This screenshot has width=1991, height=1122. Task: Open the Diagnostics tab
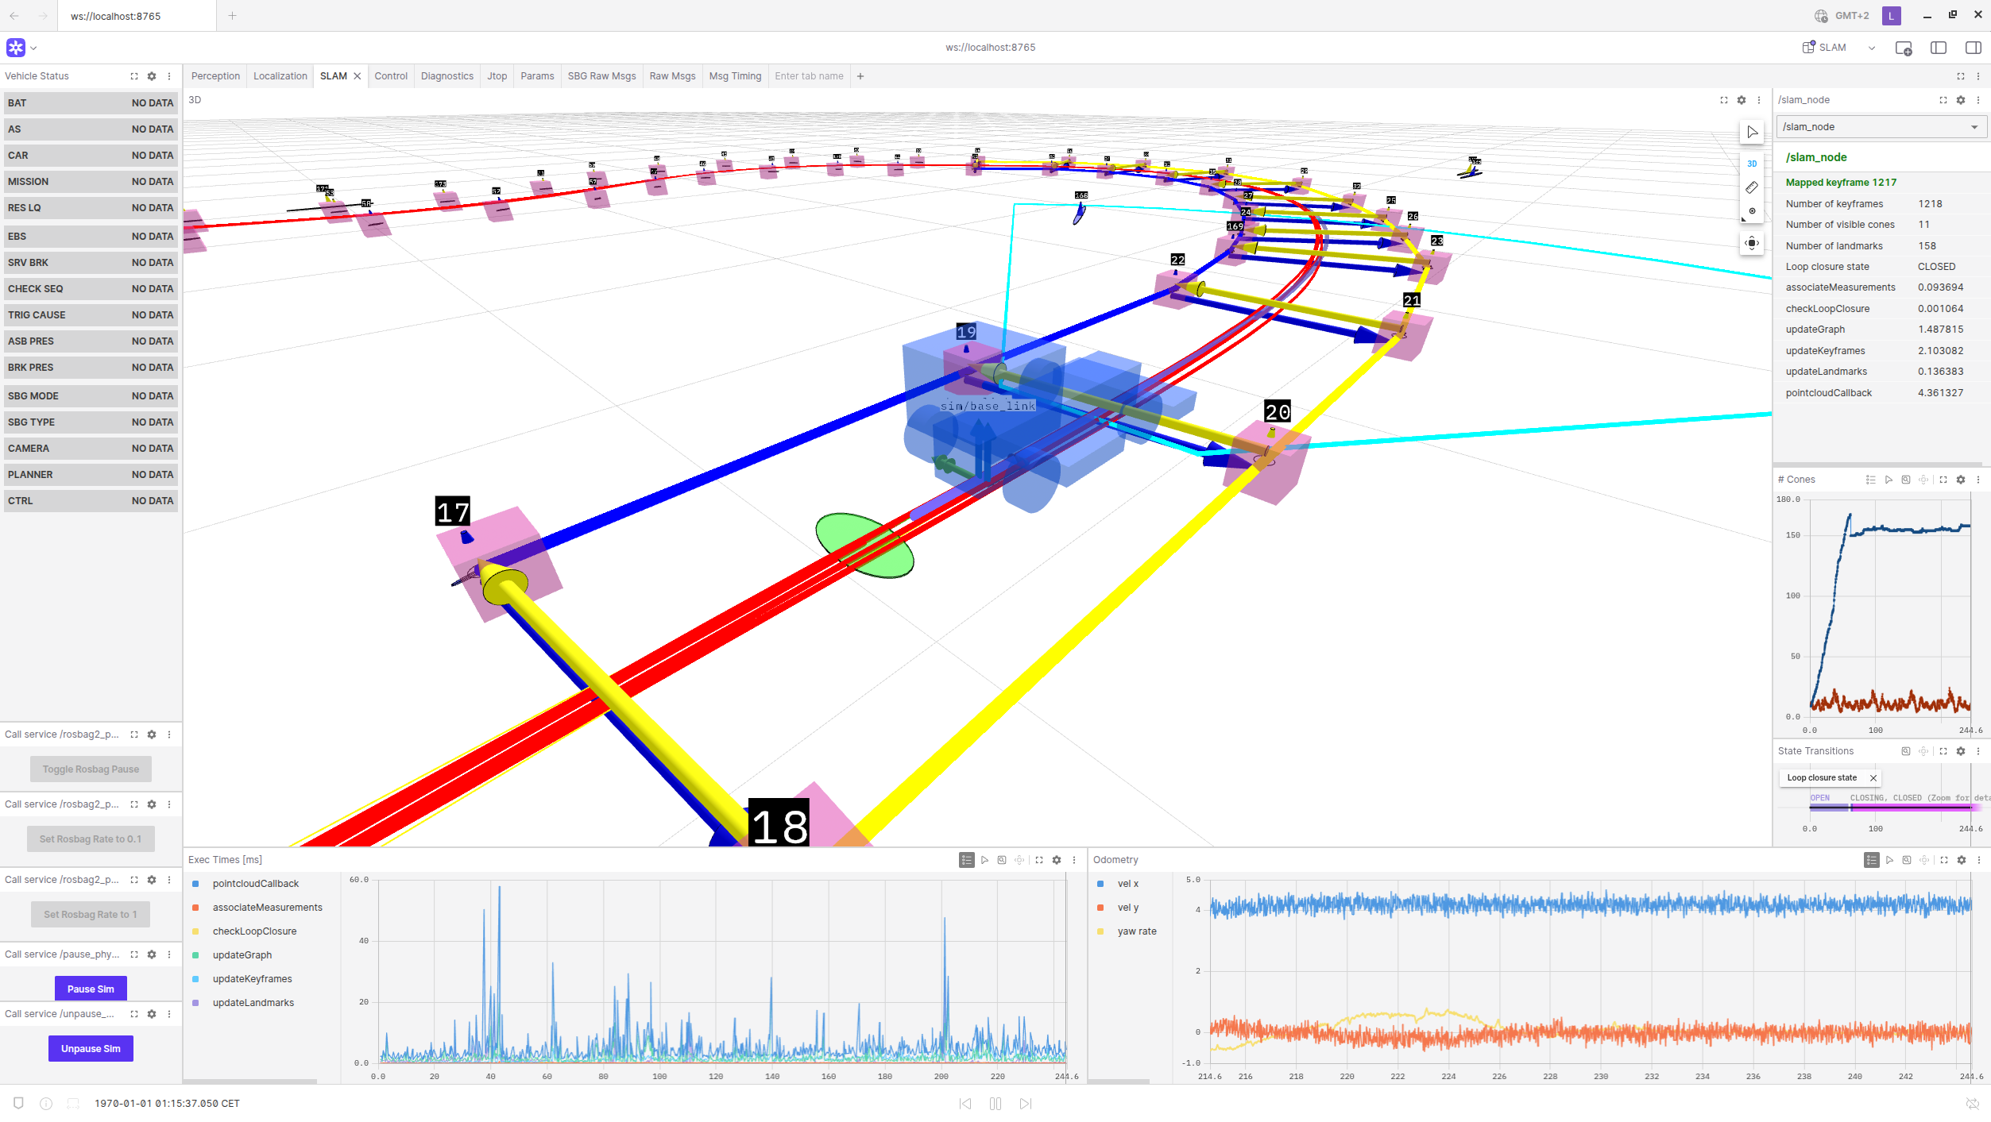click(447, 76)
